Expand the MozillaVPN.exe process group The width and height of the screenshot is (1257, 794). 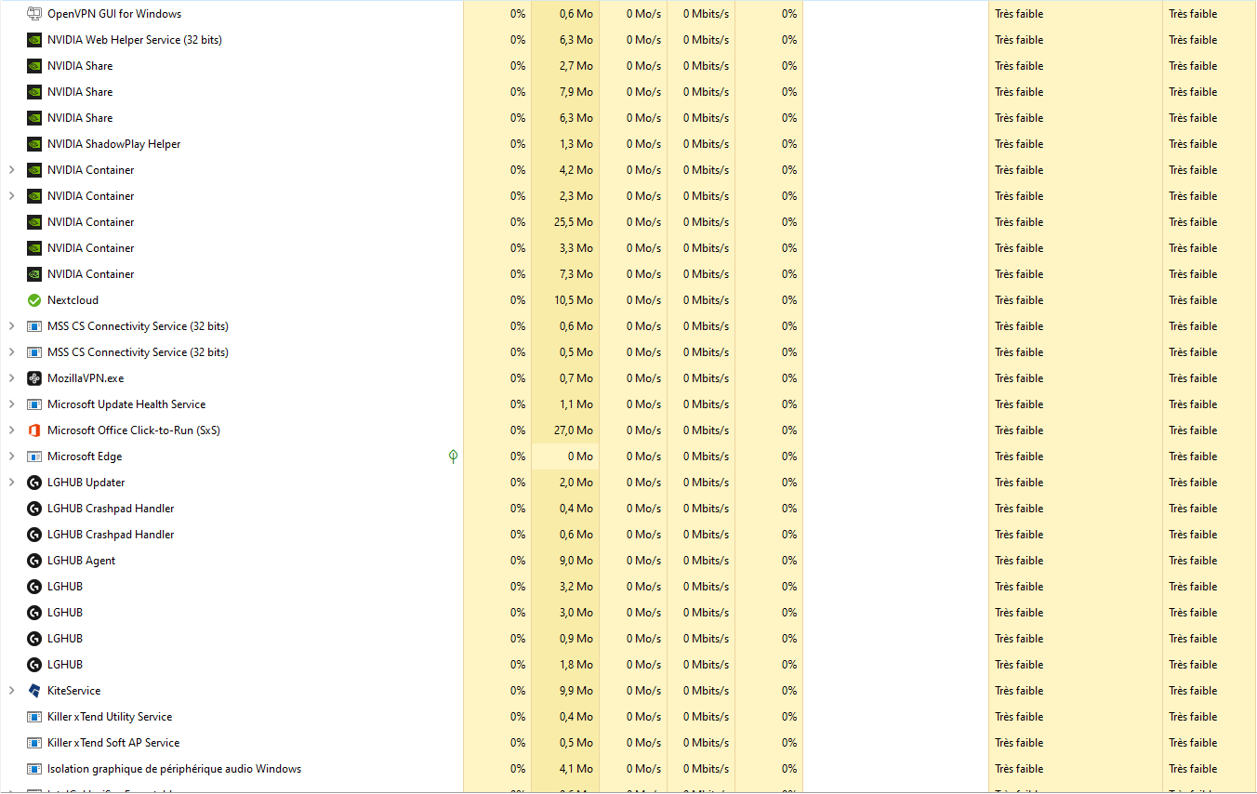coord(11,378)
